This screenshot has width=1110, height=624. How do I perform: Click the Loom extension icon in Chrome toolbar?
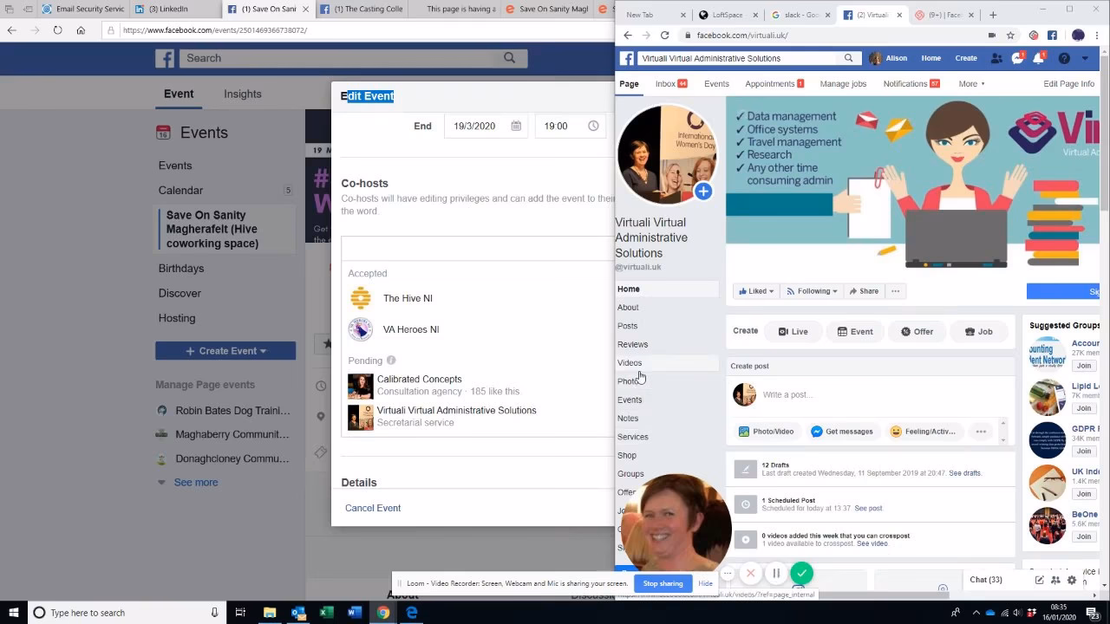tap(1033, 36)
